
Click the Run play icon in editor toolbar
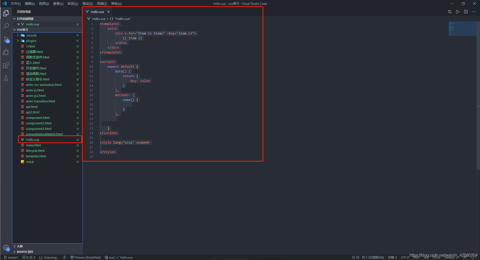click(458, 12)
